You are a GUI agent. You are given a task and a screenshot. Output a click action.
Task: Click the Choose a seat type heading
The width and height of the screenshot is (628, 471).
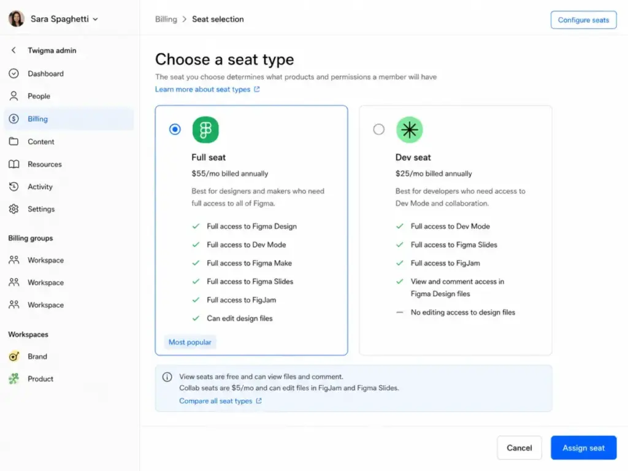point(224,59)
